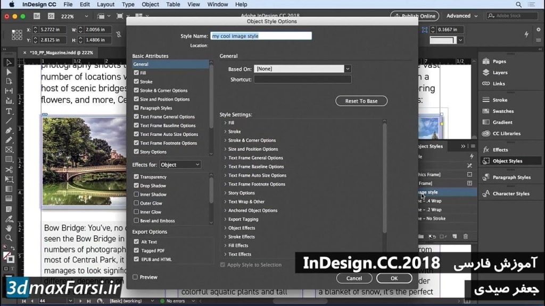Screen dimensions: 545x306
Task: Edit the Style Name field
Action: [261, 35]
